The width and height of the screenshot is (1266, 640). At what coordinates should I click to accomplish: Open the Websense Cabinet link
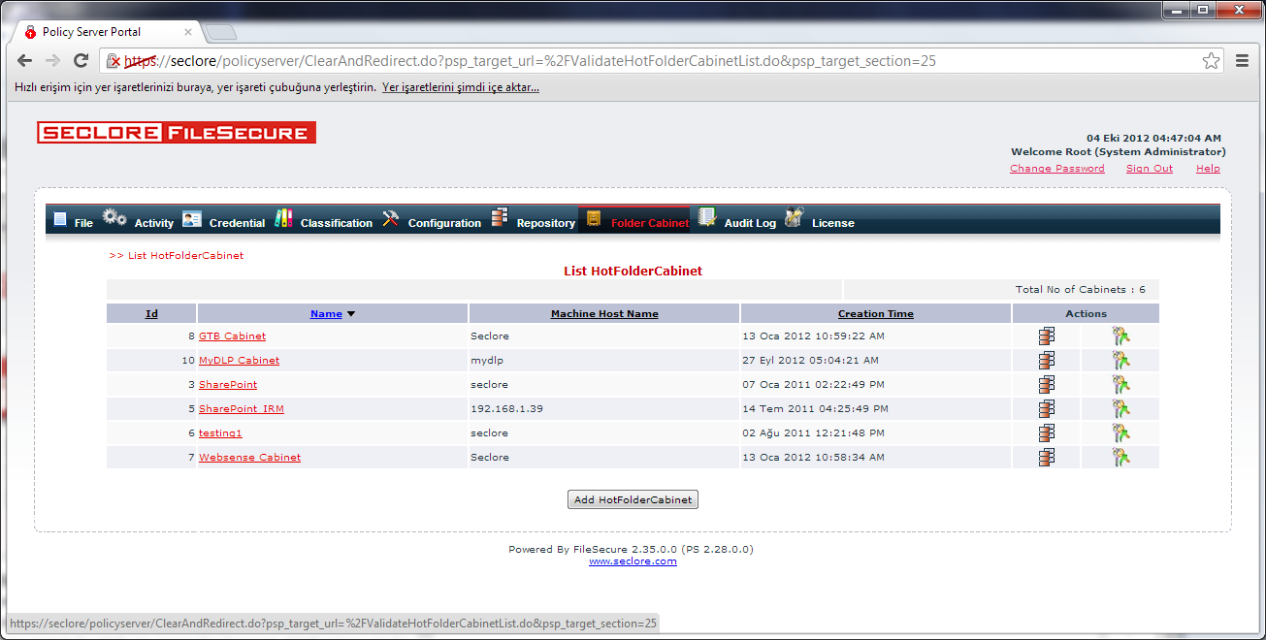point(249,458)
